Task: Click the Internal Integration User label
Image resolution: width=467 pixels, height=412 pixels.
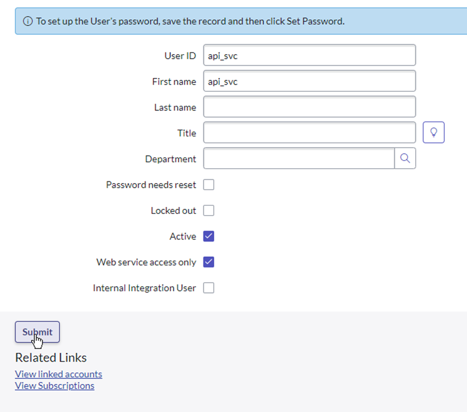Action: click(144, 288)
